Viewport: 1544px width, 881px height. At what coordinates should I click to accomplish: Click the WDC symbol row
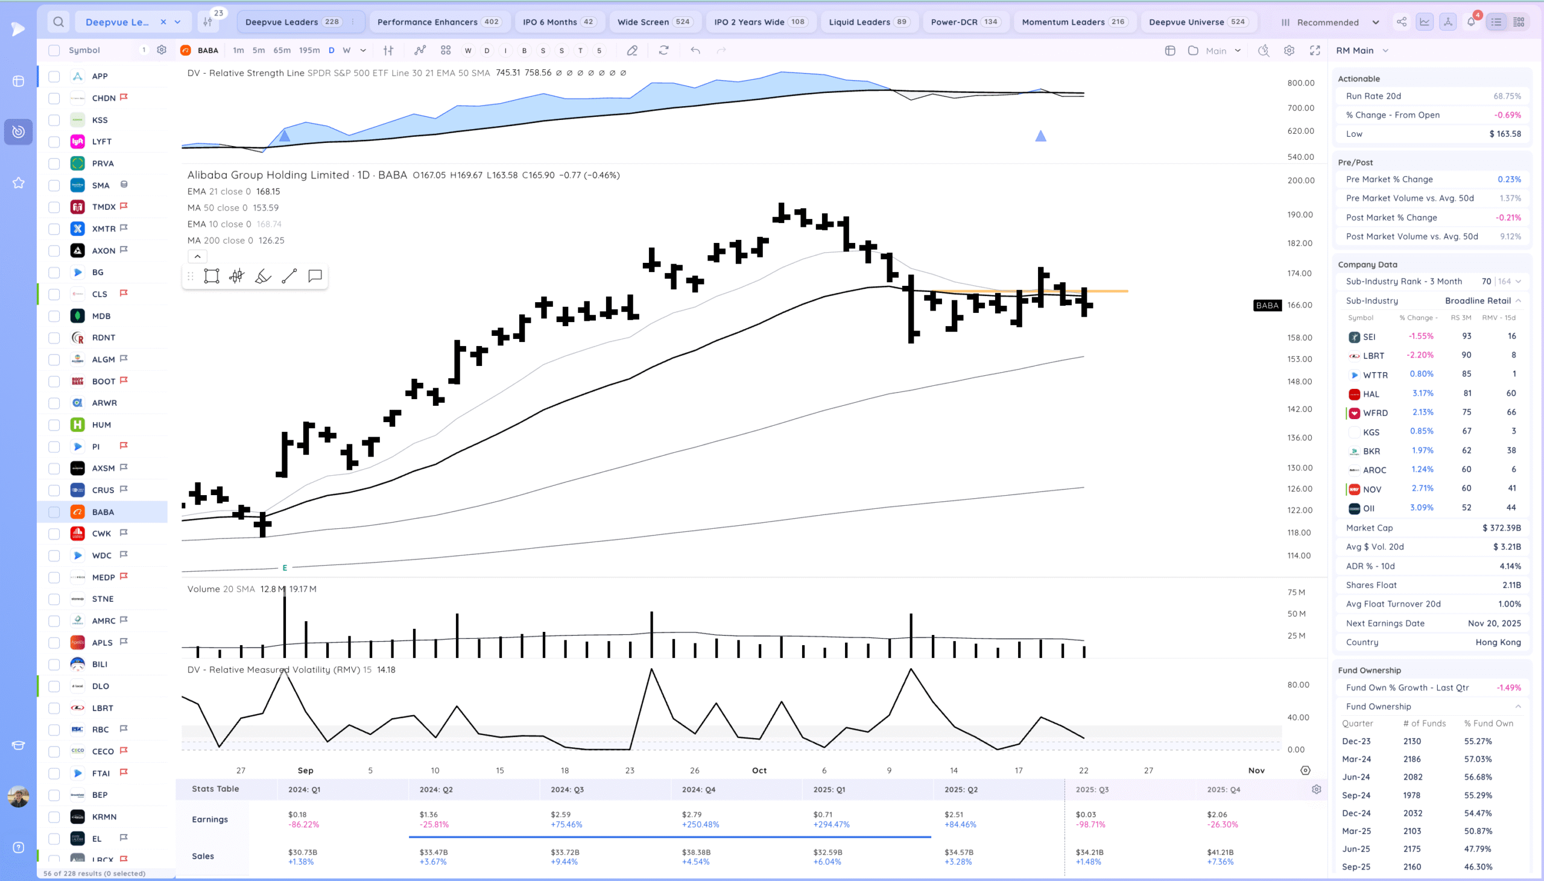102,555
